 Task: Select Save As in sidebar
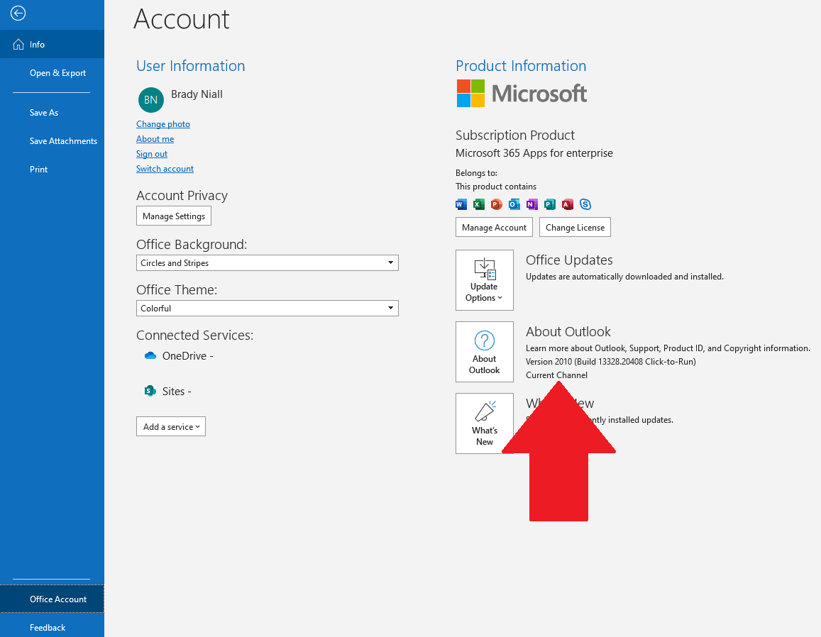(52, 113)
